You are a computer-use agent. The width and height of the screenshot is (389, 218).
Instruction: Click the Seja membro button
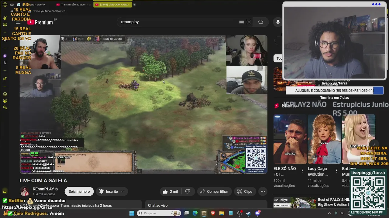tap(79, 191)
